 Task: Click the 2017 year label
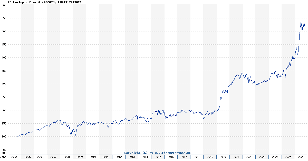tap(184, 157)
